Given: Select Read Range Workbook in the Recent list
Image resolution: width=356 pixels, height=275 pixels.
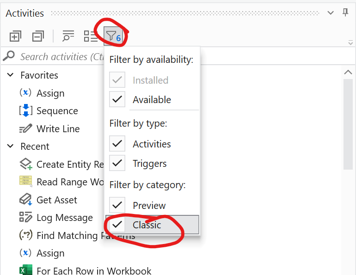Looking at the screenshot, I should tap(70, 182).
